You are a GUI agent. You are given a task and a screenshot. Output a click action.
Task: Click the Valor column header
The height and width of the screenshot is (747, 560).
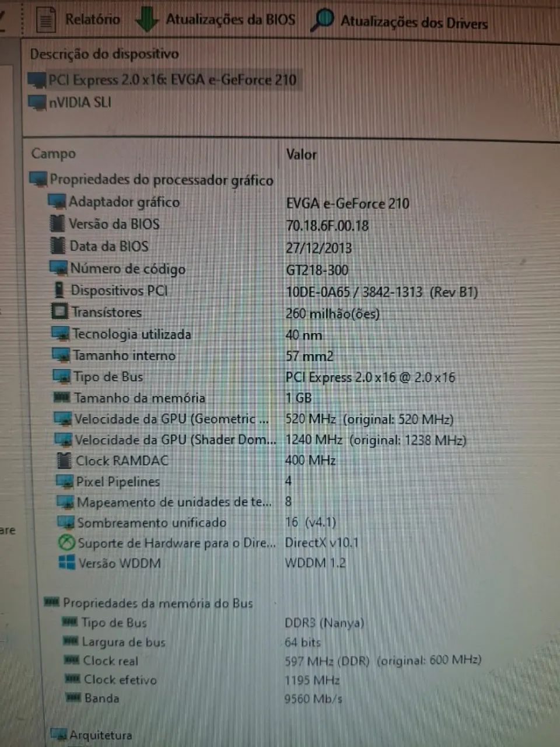[301, 155]
